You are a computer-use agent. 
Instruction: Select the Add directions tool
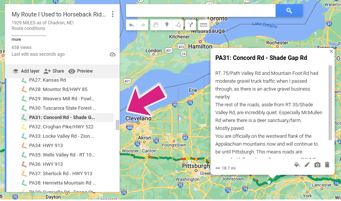pyautogui.click(x=191, y=25)
